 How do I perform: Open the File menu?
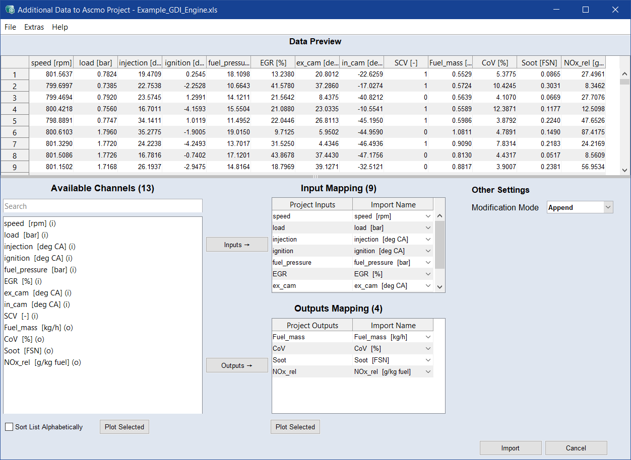click(x=10, y=27)
